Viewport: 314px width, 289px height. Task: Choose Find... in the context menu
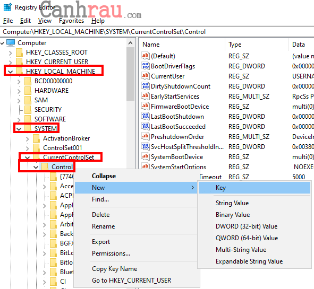(x=136, y=199)
